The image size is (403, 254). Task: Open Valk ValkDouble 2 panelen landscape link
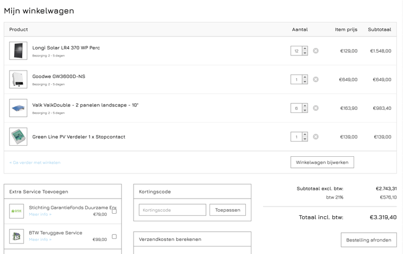(x=85, y=105)
